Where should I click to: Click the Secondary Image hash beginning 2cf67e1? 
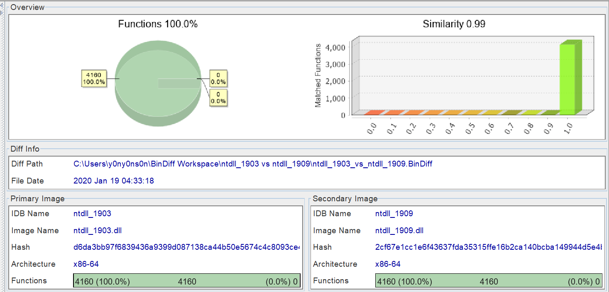point(488,247)
